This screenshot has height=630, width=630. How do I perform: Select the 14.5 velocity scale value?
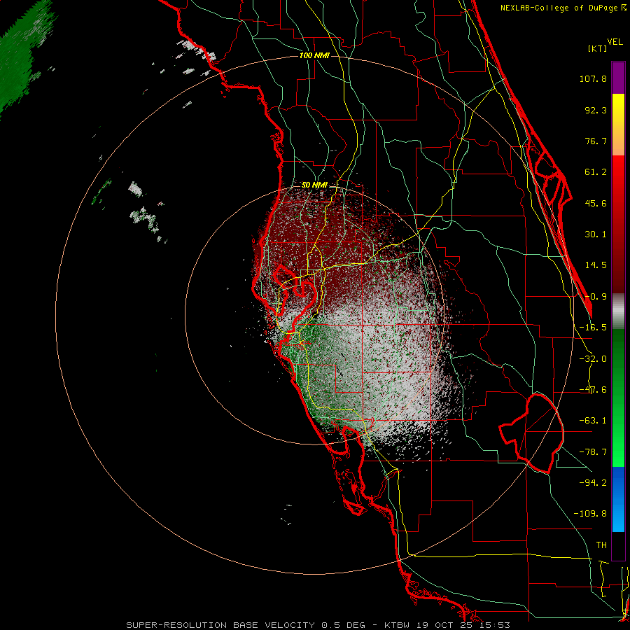click(596, 265)
